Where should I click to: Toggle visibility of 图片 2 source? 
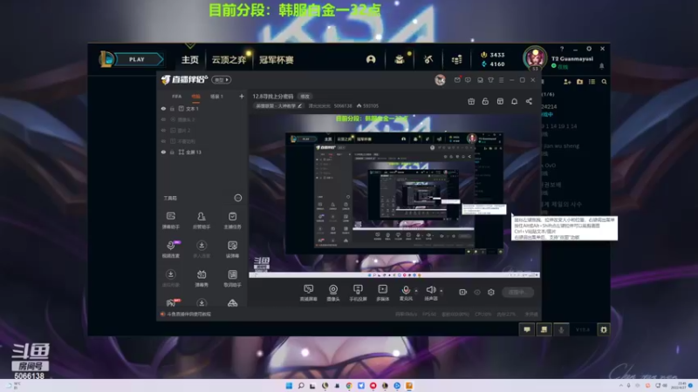point(163,130)
